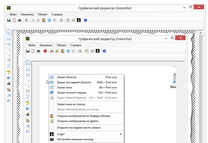This screenshot has width=208, height=143.
Task: Click the vertical scrollbar track in outer window
Action: [201, 88]
